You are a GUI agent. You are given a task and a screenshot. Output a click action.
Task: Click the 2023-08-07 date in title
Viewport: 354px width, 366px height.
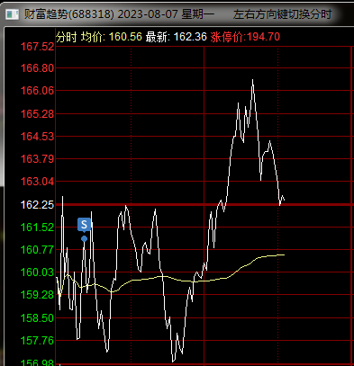pos(148,14)
